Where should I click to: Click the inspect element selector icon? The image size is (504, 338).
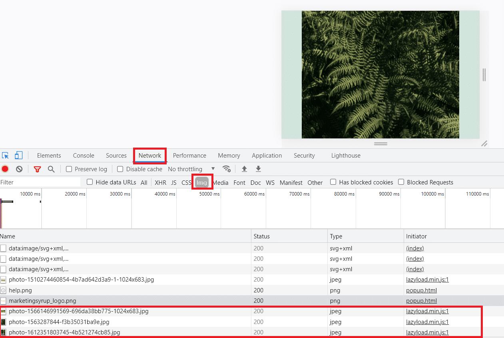(x=5, y=156)
